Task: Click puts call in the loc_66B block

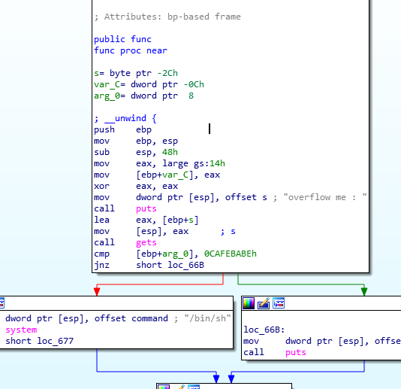Action: tap(296, 352)
